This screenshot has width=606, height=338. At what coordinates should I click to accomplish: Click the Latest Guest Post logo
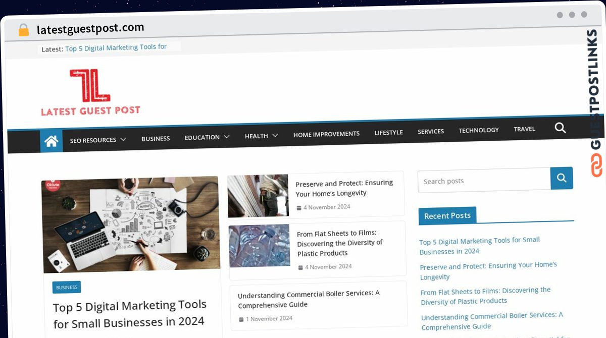[x=90, y=92]
